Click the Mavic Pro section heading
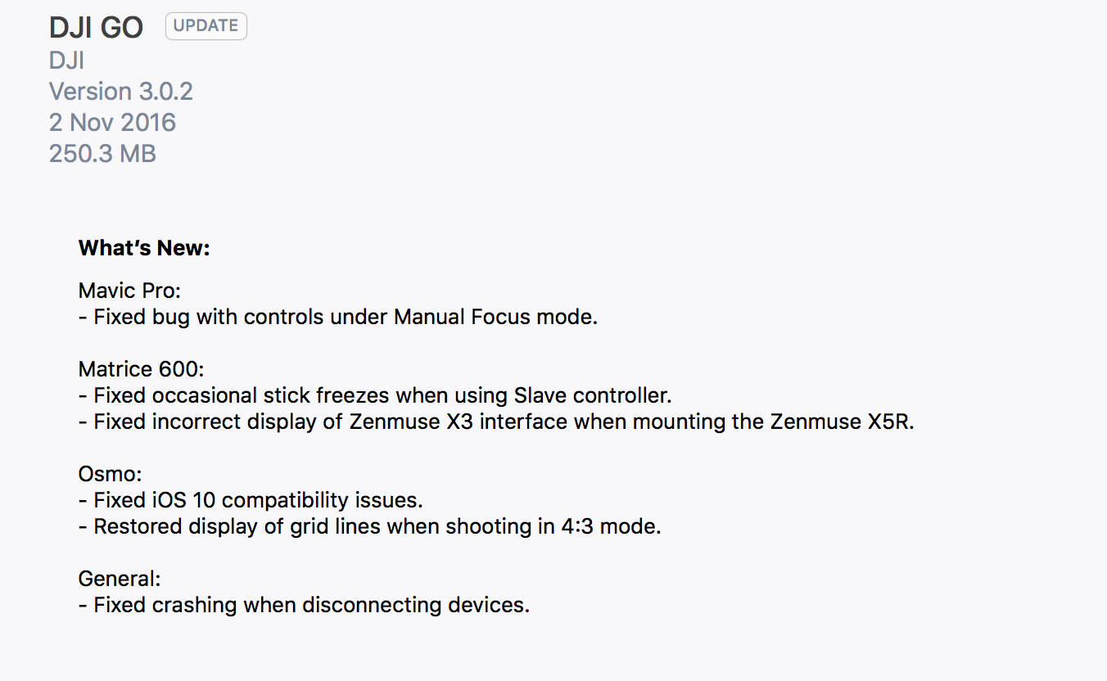1107x681 pixels. 129,291
